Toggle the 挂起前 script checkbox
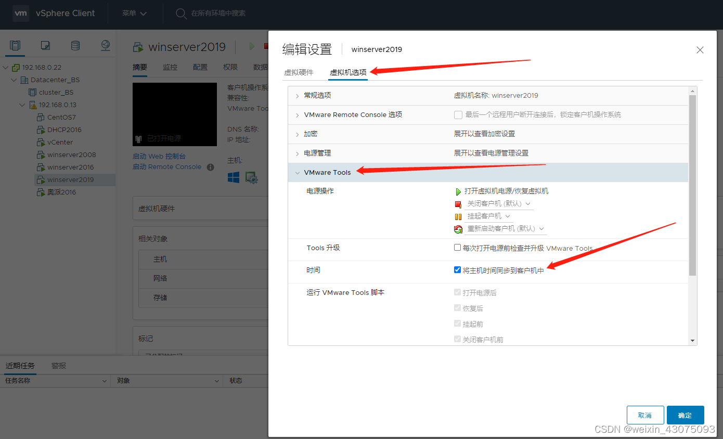The image size is (723, 439). [457, 324]
